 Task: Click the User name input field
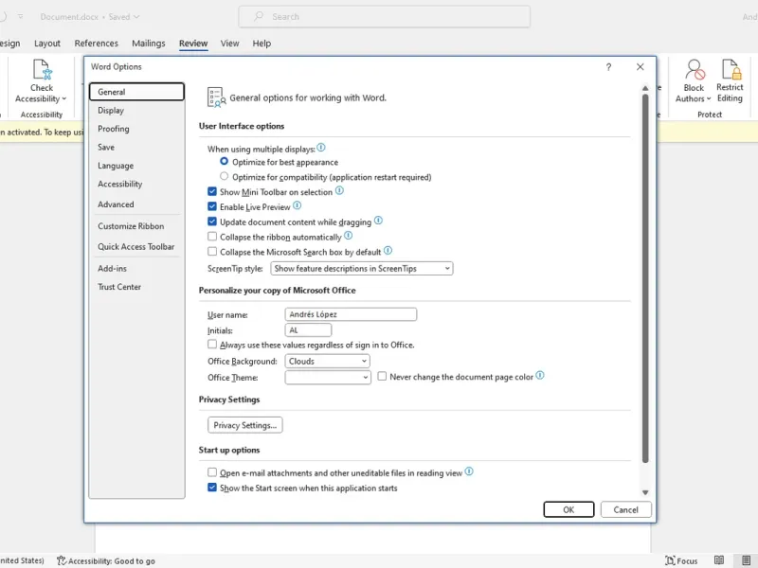[x=351, y=314]
